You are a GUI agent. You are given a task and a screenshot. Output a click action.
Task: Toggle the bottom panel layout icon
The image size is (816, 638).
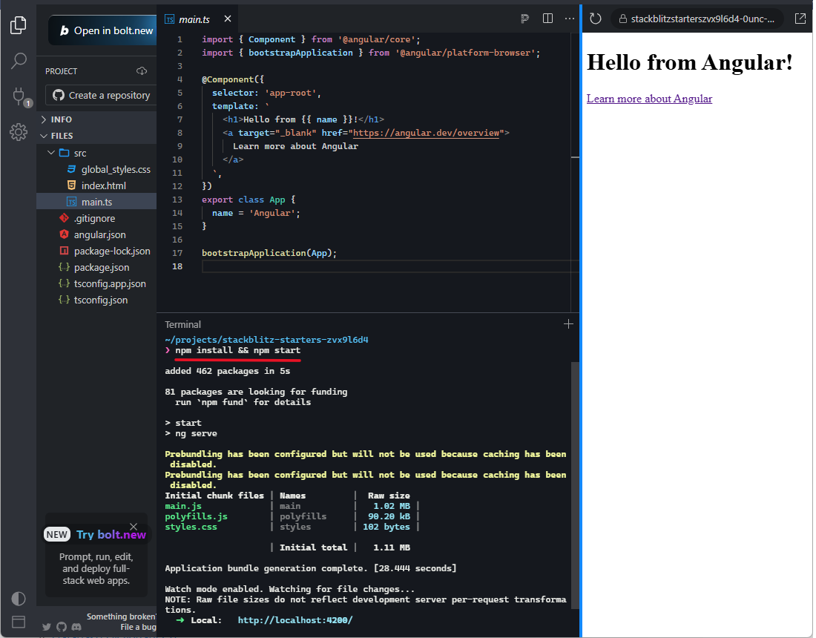[x=19, y=622]
